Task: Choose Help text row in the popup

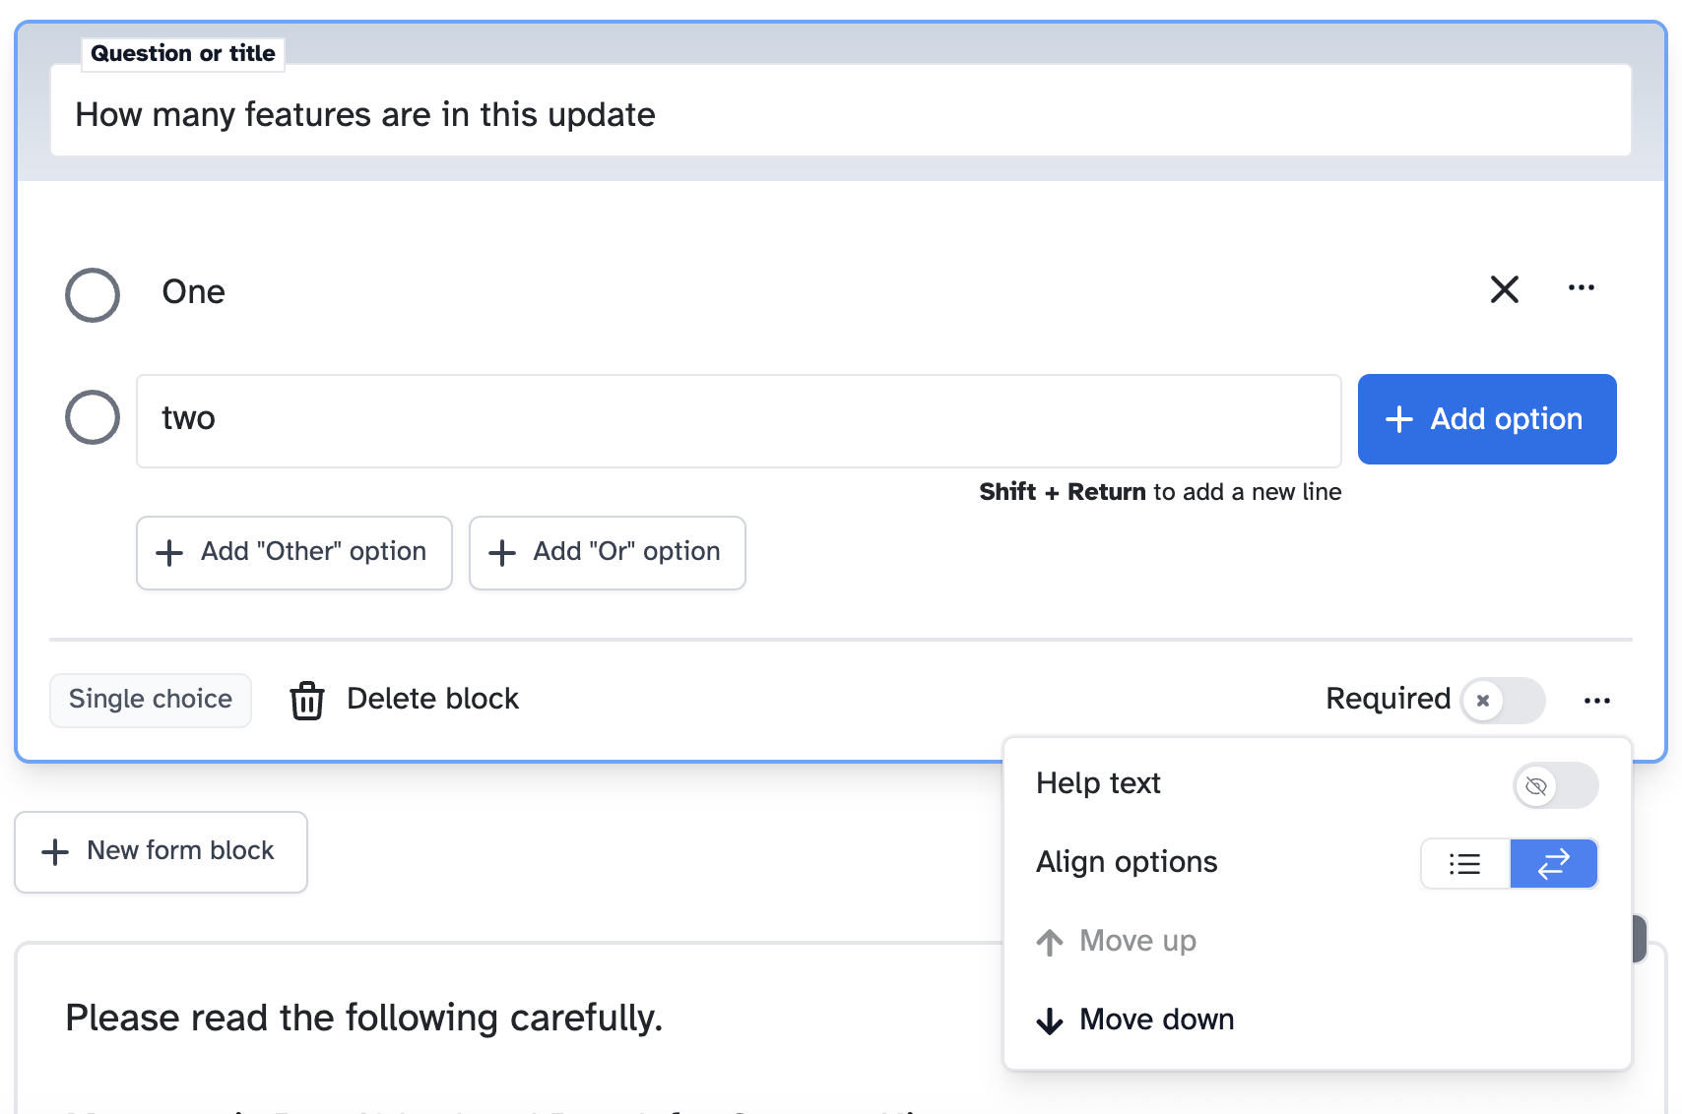Action: [x=1097, y=784]
